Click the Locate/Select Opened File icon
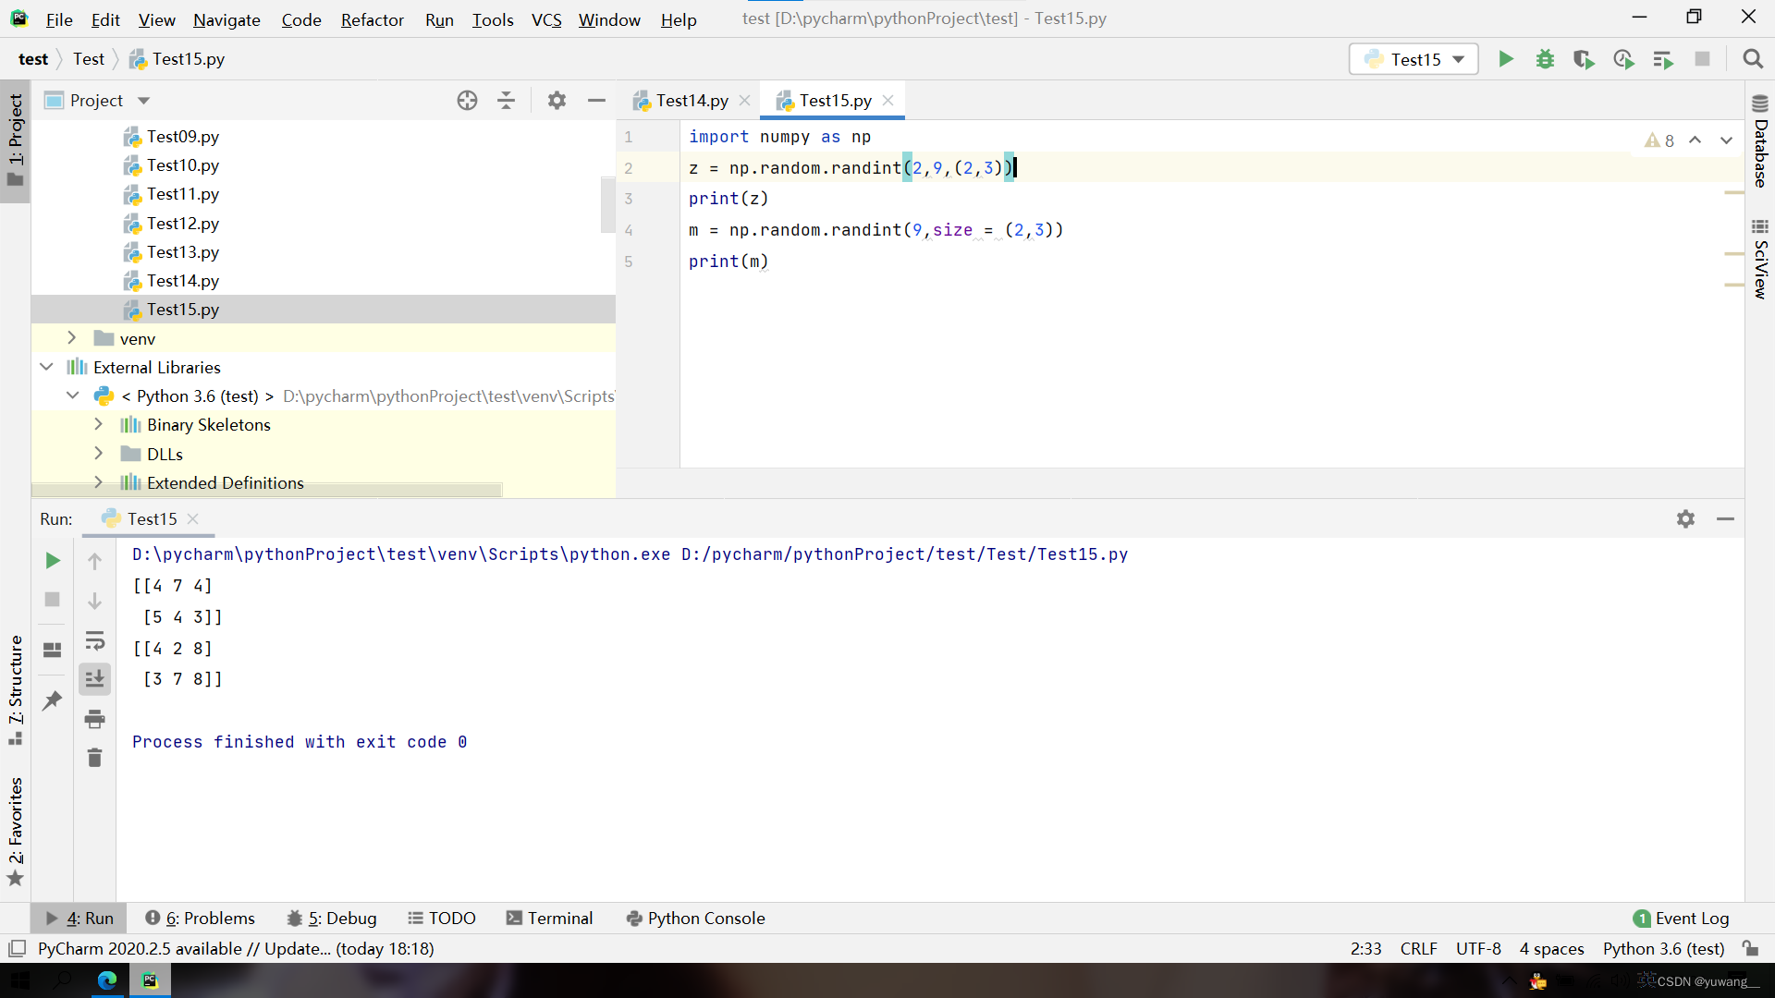The width and height of the screenshot is (1775, 998). pos(467,101)
